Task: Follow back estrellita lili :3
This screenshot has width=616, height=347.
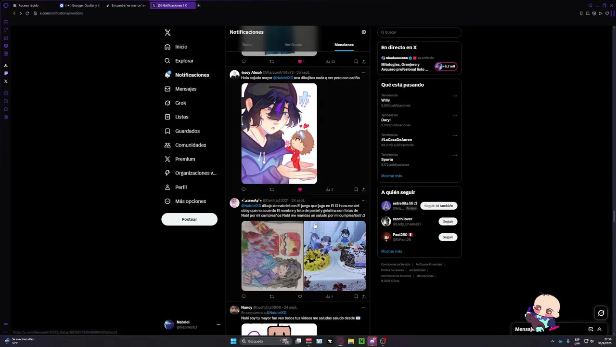Action: tap(438, 206)
